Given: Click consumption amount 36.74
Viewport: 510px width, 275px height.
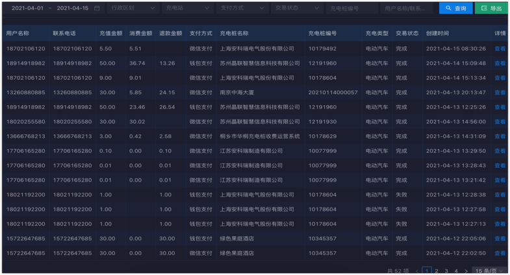Looking at the screenshot, I should click(x=137, y=64).
